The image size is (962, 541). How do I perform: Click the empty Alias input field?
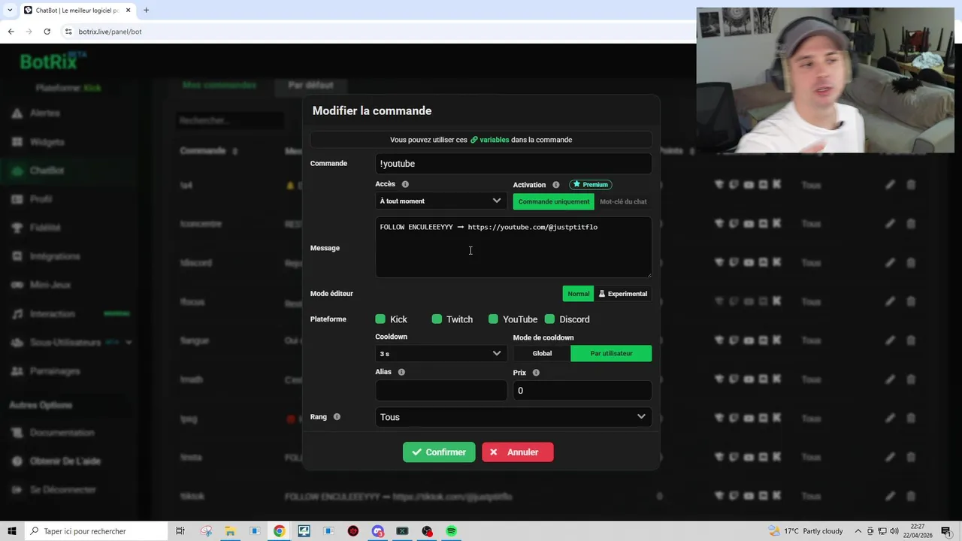[x=440, y=390]
